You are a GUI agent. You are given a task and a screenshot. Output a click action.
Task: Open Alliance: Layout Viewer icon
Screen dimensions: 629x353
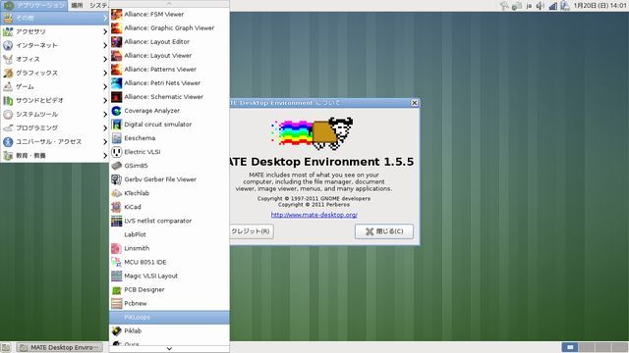click(x=116, y=56)
